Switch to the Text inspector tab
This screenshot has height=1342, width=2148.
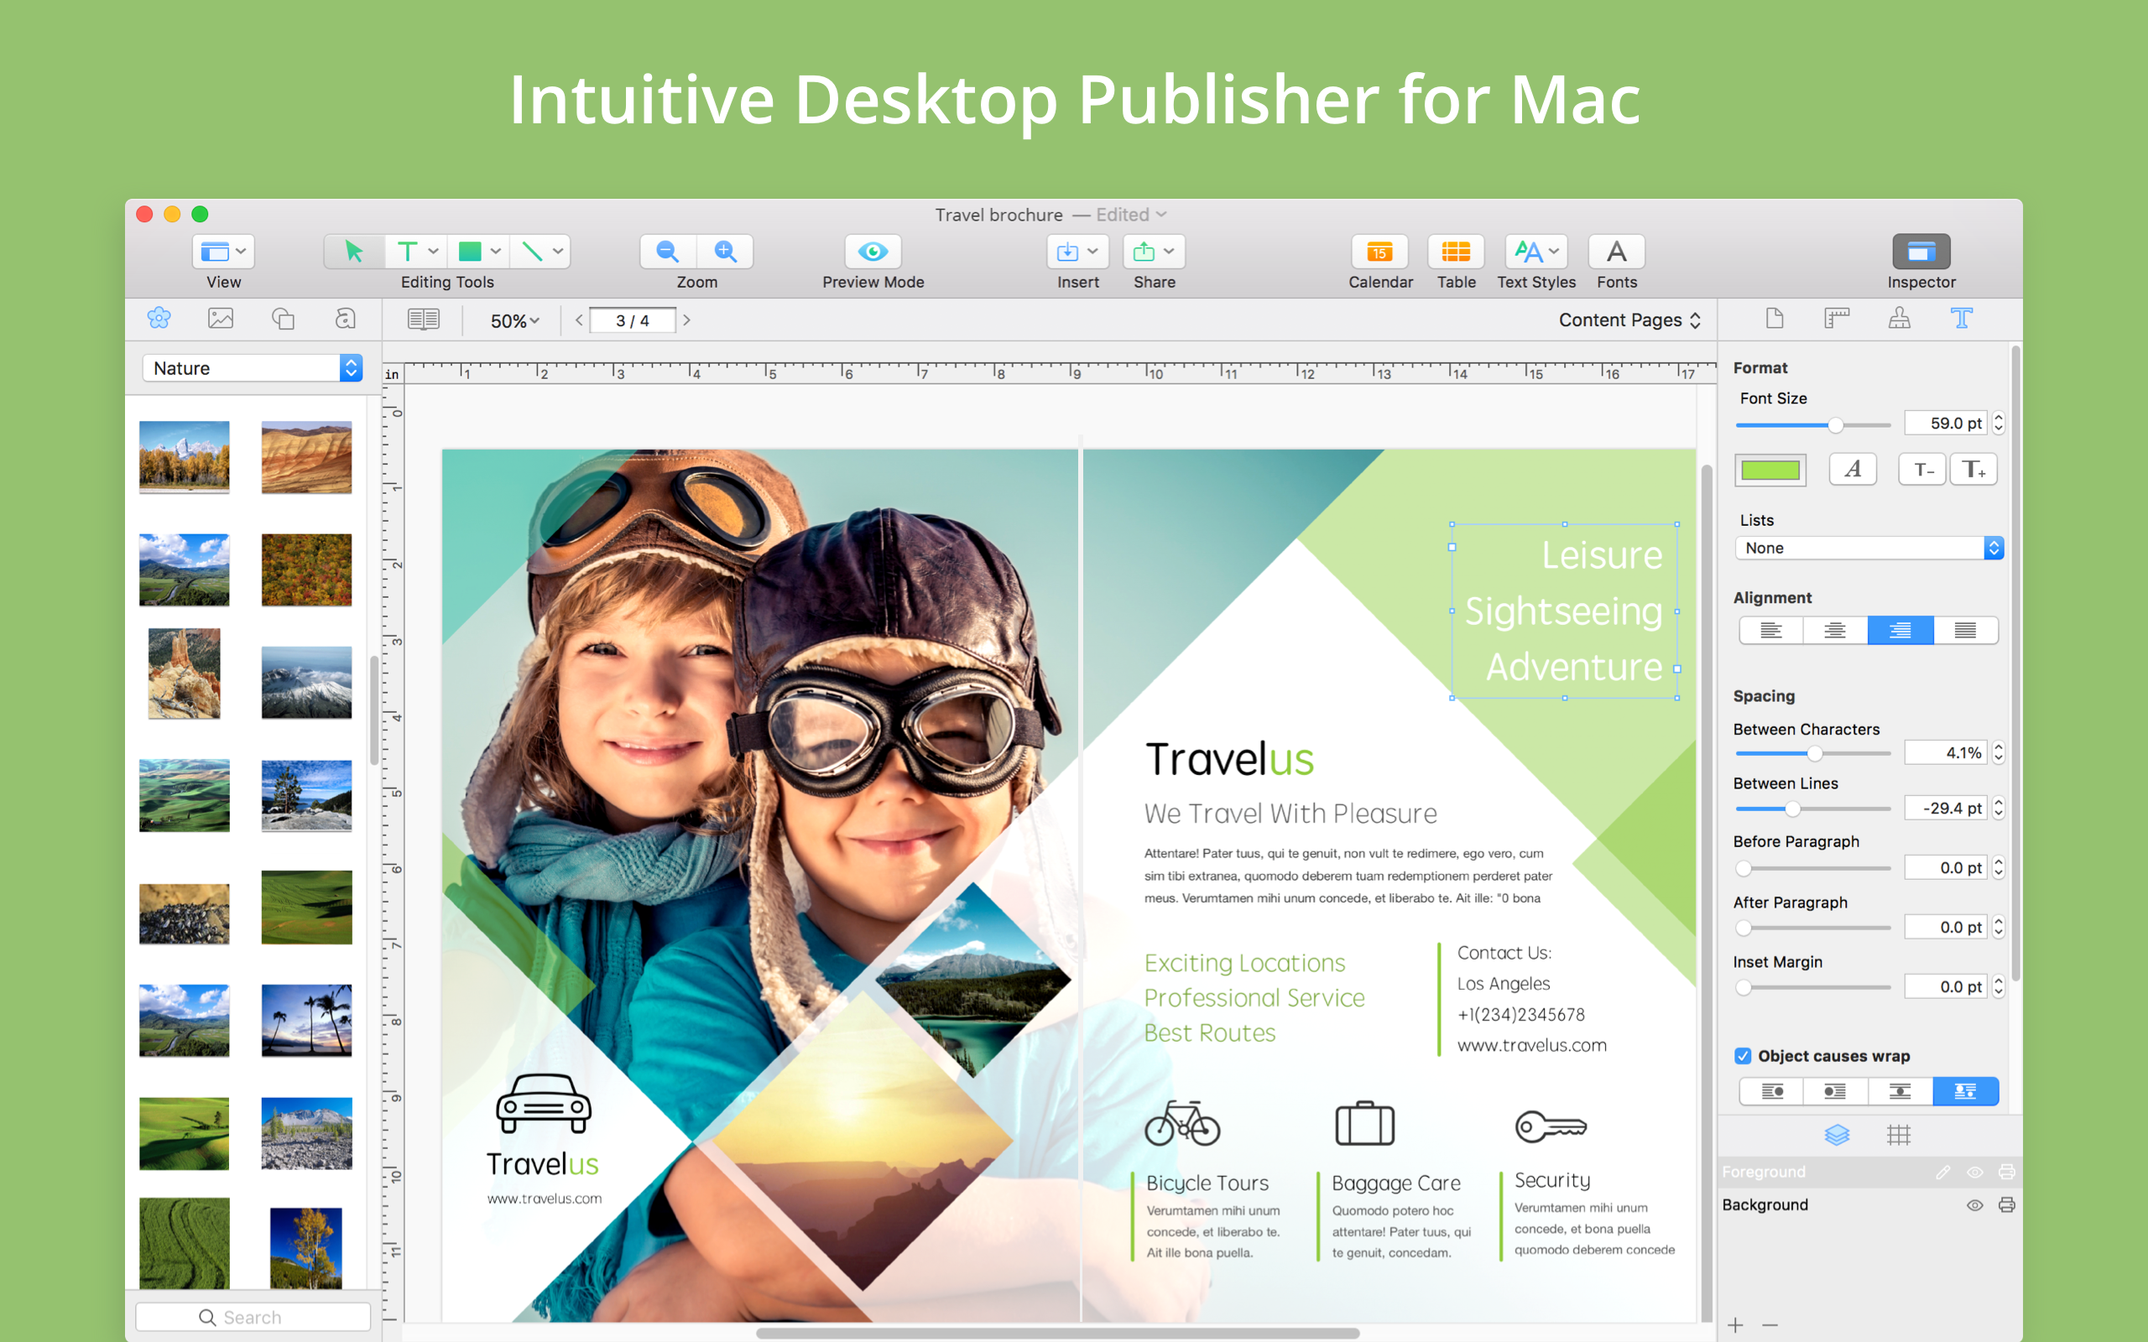coord(1962,318)
